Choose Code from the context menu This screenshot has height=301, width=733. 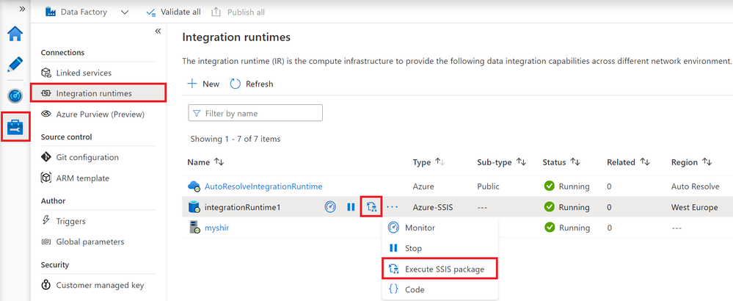[x=415, y=290]
